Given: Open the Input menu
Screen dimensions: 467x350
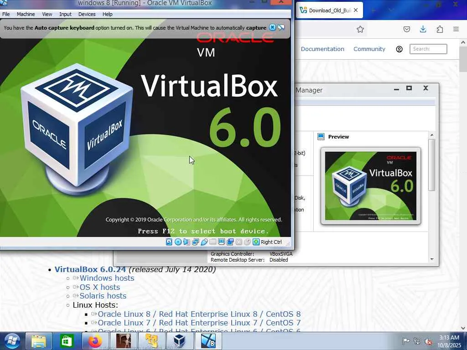Looking at the screenshot, I should pos(65,14).
